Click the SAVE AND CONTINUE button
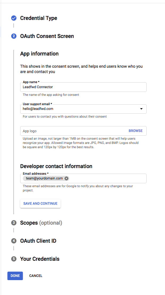 pyautogui.click(x=40, y=204)
